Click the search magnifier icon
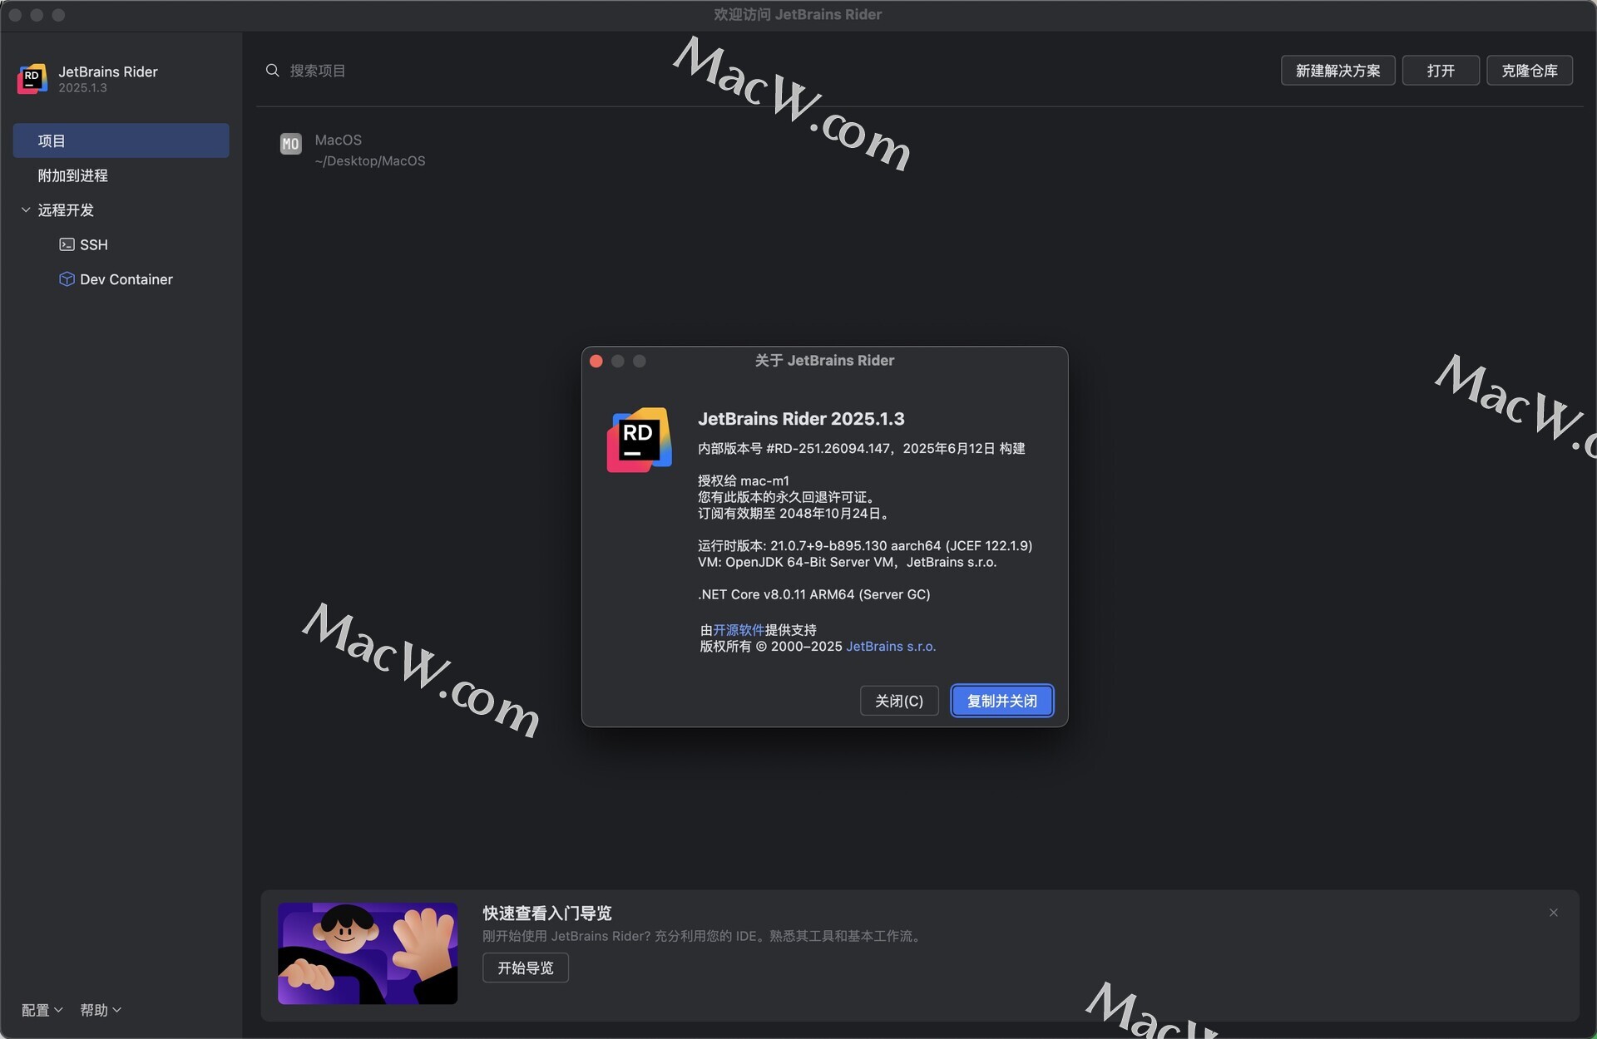This screenshot has width=1597, height=1039. (272, 71)
